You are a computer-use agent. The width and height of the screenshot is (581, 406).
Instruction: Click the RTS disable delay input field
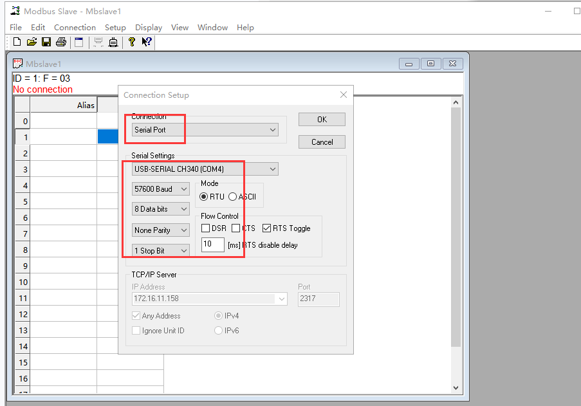[212, 245]
